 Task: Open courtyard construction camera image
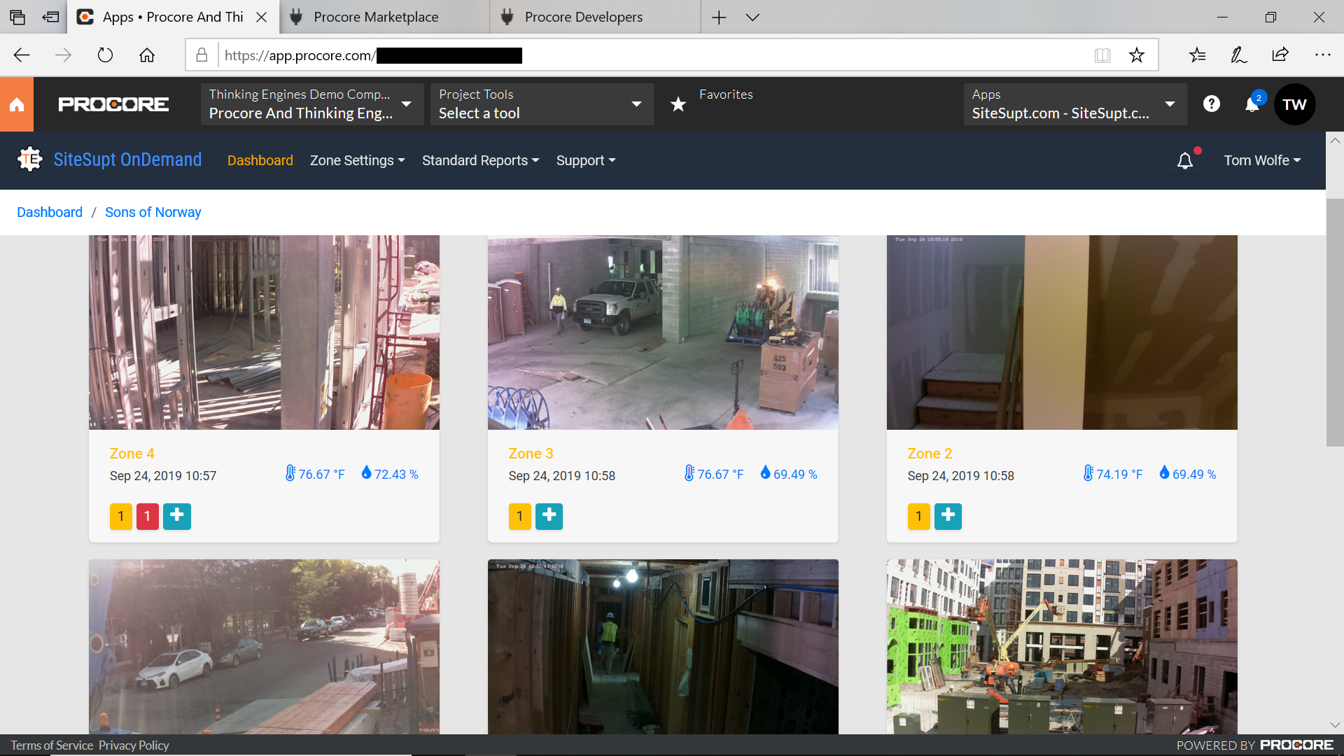click(x=1062, y=647)
